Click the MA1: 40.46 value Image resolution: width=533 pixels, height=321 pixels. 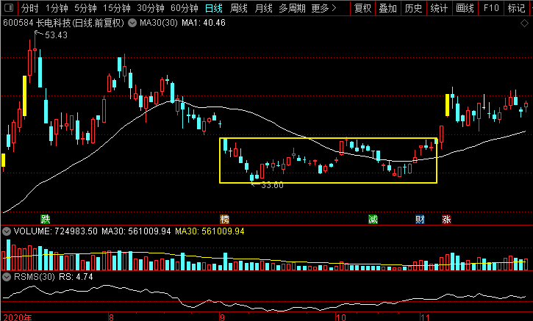203,23
